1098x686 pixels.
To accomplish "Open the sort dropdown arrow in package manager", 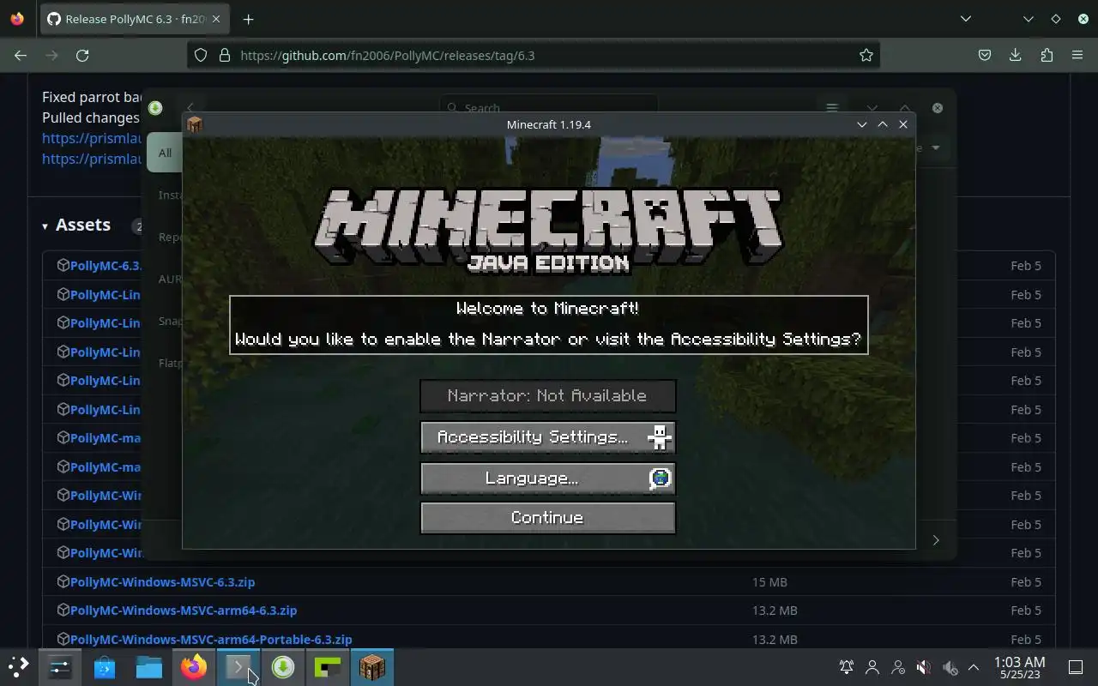I will point(936,147).
